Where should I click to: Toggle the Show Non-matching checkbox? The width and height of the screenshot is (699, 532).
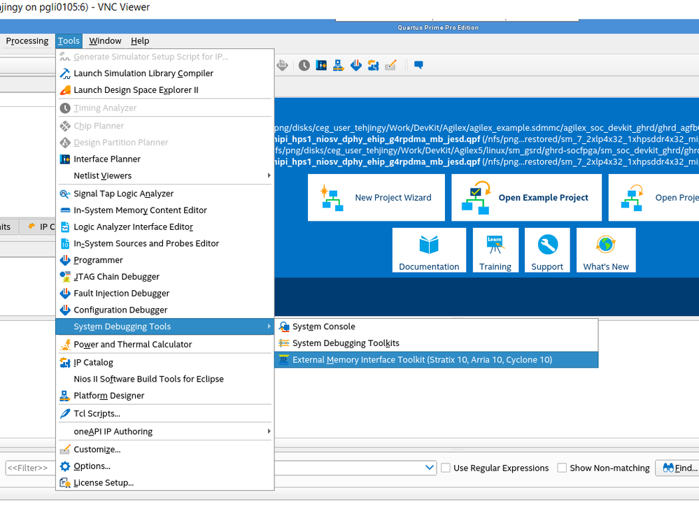(562, 468)
